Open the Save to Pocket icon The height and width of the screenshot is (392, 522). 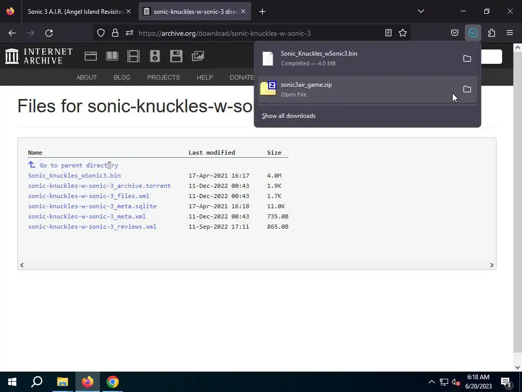(x=454, y=33)
